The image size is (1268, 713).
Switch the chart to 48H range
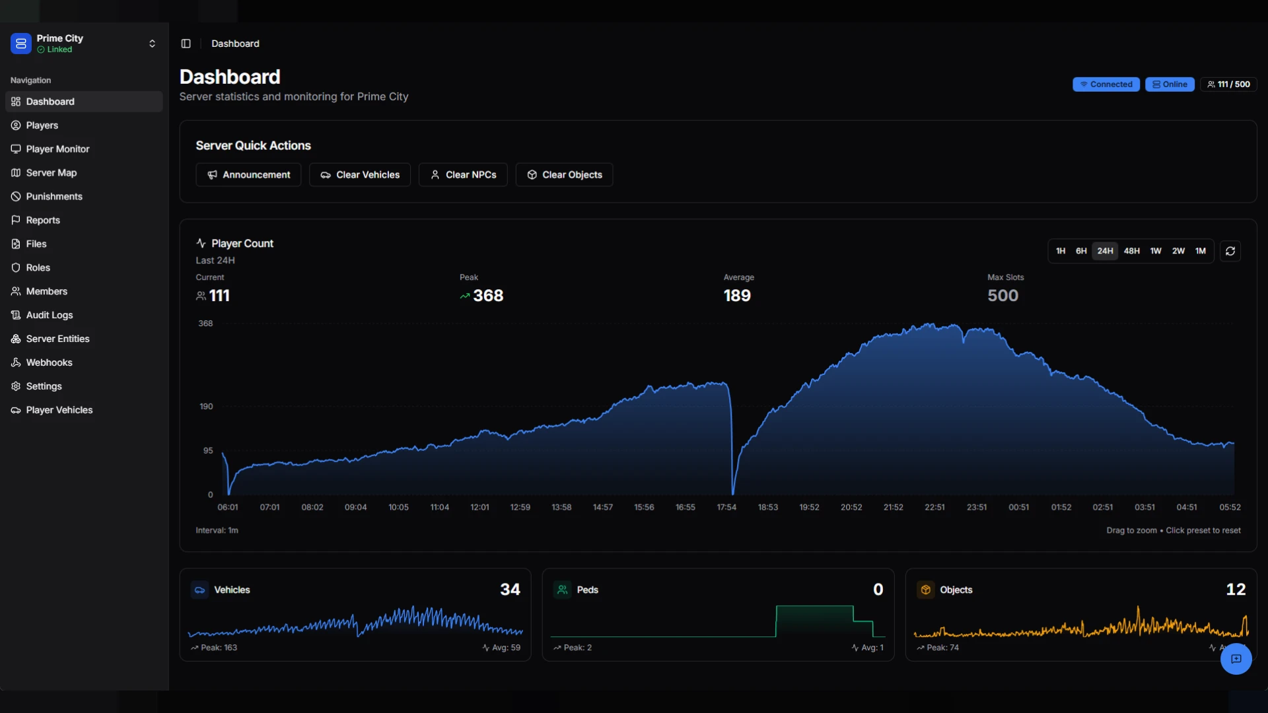pyautogui.click(x=1131, y=251)
